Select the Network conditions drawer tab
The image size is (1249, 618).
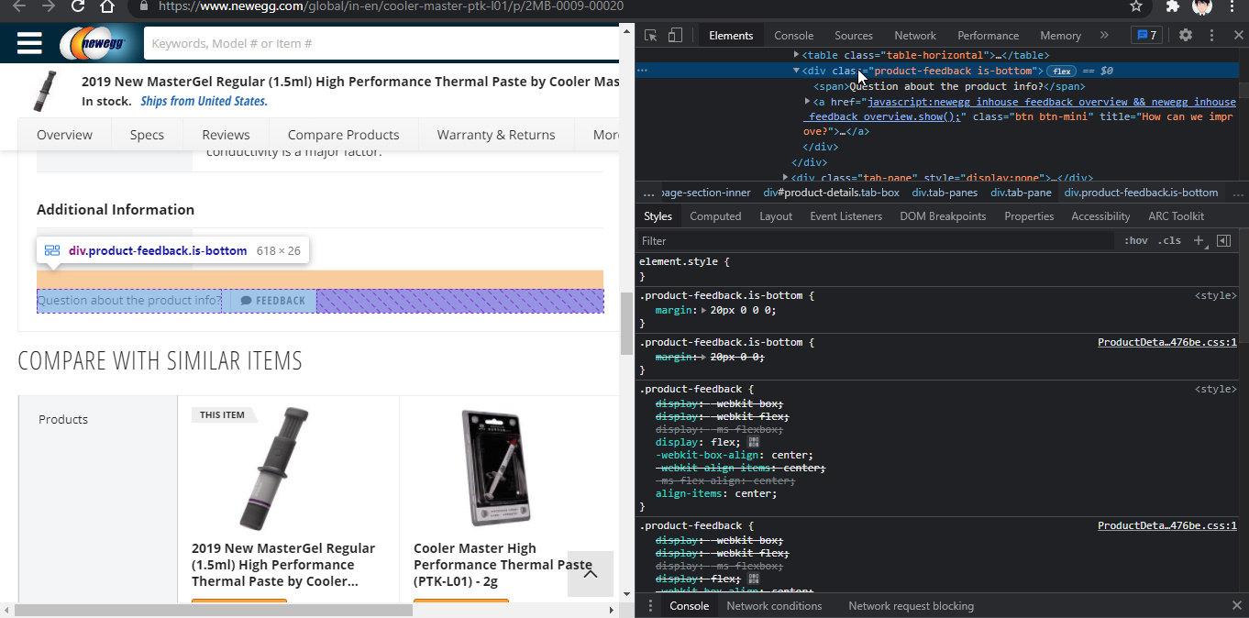pyautogui.click(x=774, y=606)
